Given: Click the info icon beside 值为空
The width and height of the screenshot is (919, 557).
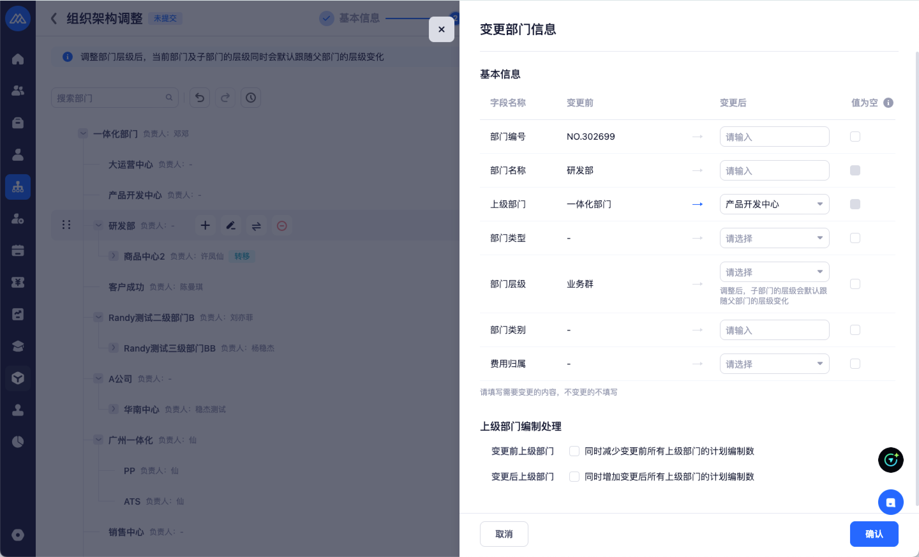Looking at the screenshot, I should 888,102.
